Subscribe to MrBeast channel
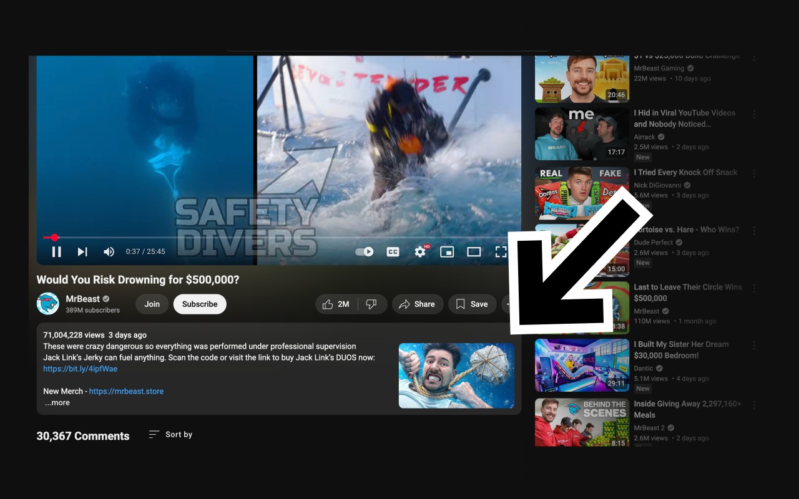This screenshot has height=499, width=799. pyautogui.click(x=200, y=304)
